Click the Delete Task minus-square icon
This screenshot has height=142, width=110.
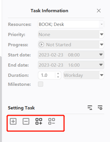[26, 121]
